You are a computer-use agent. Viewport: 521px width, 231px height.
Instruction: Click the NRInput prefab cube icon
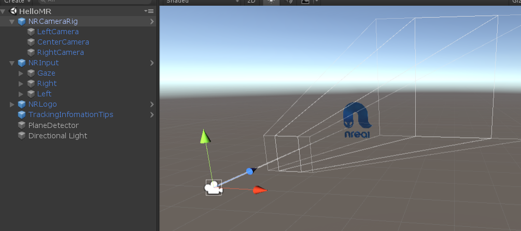pyautogui.click(x=22, y=63)
